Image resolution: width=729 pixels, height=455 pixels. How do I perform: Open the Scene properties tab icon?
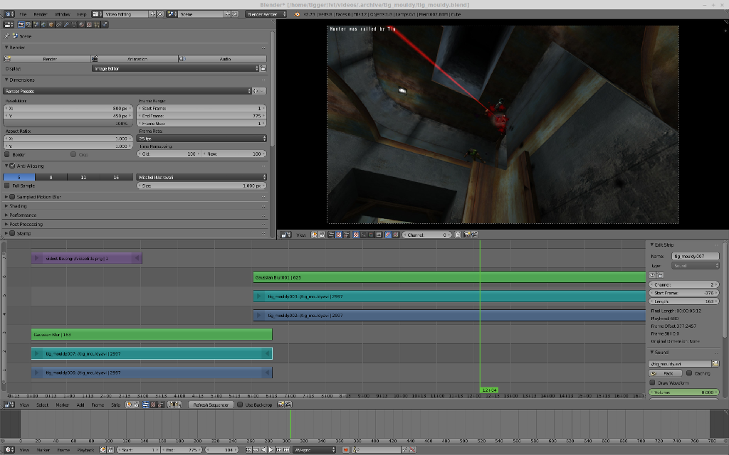pyautogui.click(x=36, y=25)
